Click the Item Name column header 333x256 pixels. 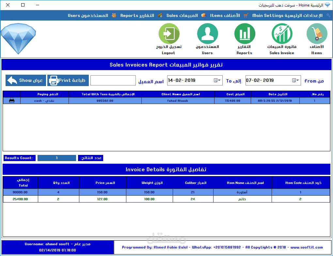coord(243,183)
